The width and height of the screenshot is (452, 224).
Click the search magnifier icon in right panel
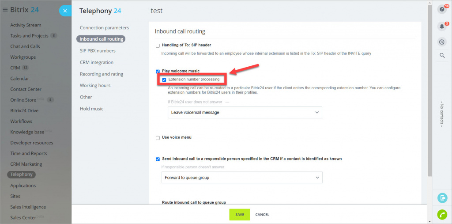point(442,55)
